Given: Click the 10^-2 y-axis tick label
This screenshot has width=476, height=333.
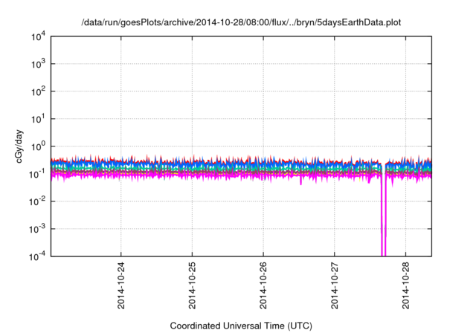Looking at the screenshot, I should point(37,201).
